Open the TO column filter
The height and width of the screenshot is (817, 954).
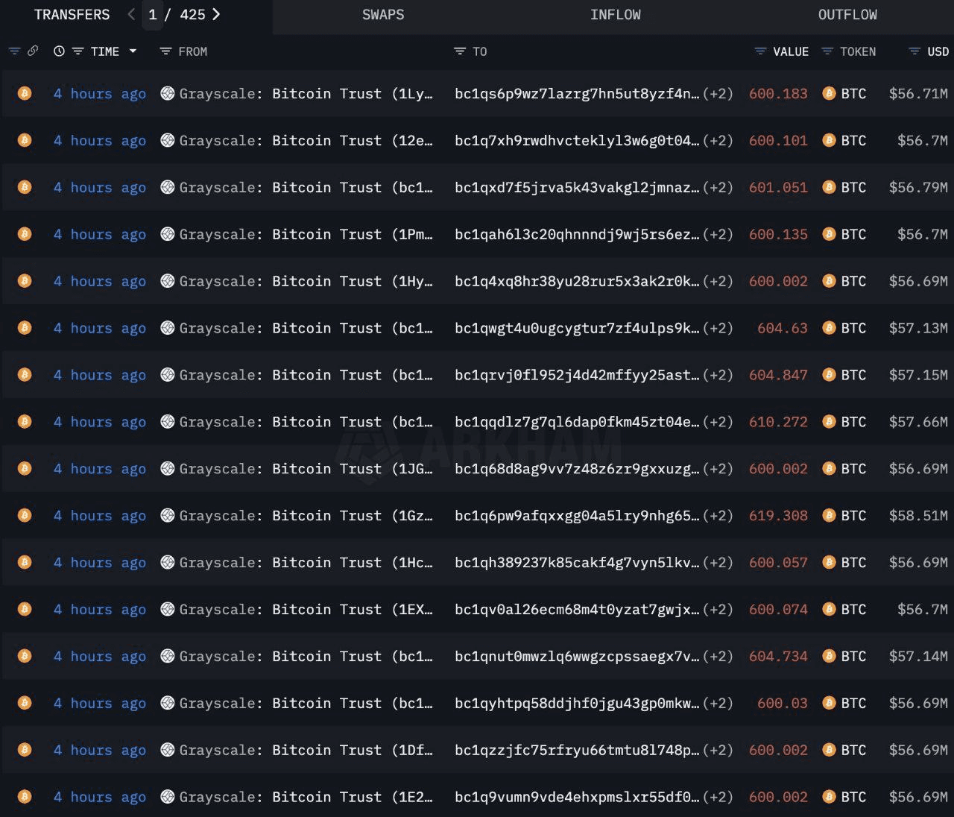tap(460, 51)
